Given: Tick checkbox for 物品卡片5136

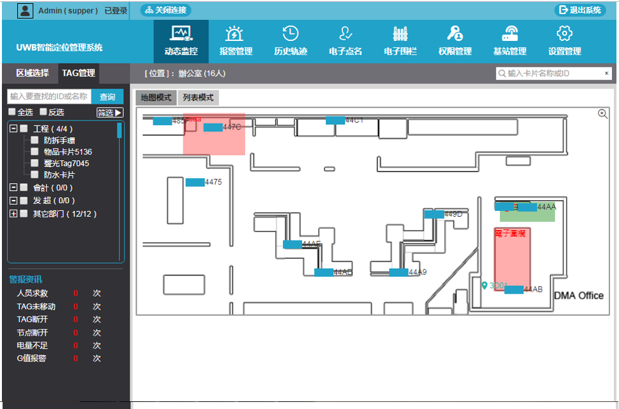Looking at the screenshot, I should coord(35,152).
